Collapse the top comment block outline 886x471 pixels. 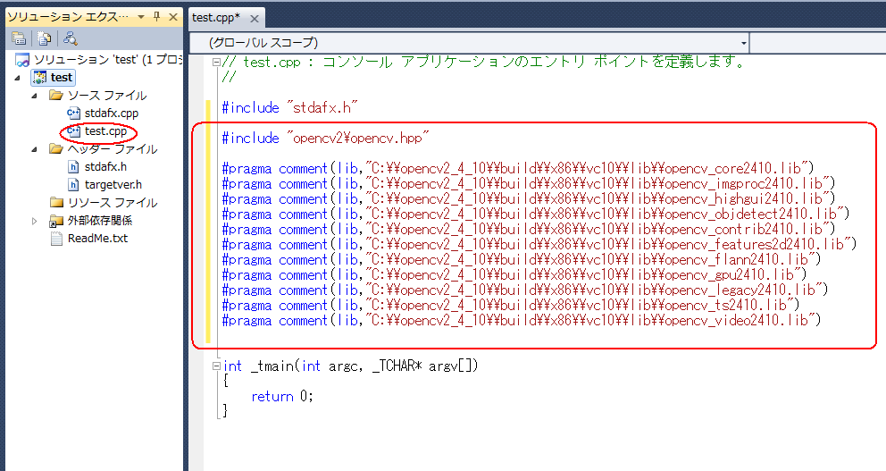pyautogui.click(x=216, y=63)
